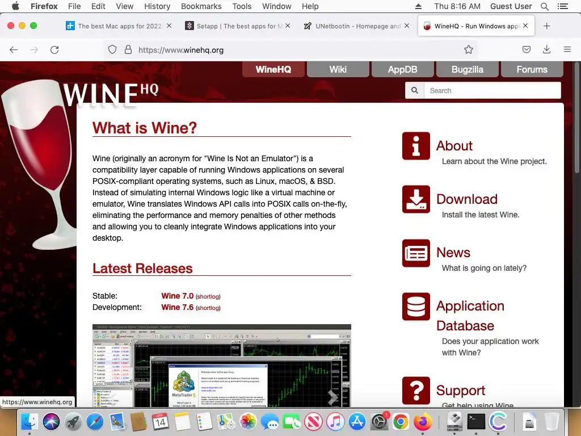Switch to the Setapp tab
The image size is (581, 436).
pos(239,26)
